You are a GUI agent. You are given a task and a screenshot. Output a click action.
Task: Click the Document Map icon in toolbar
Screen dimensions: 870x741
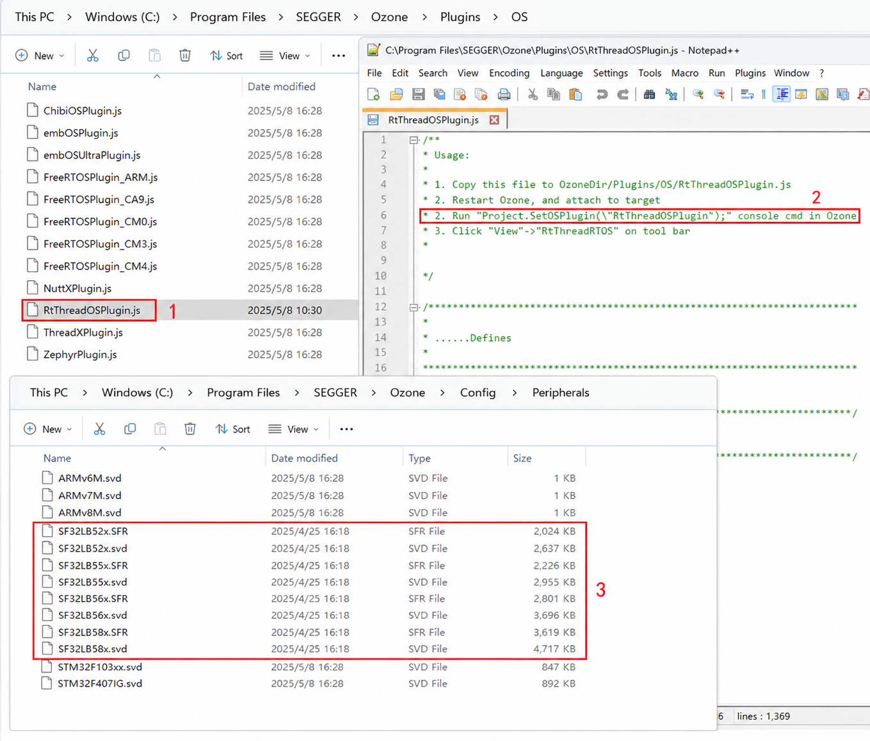tap(822, 95)
